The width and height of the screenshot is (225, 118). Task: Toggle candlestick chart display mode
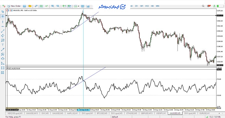click(x=41, y=6)
